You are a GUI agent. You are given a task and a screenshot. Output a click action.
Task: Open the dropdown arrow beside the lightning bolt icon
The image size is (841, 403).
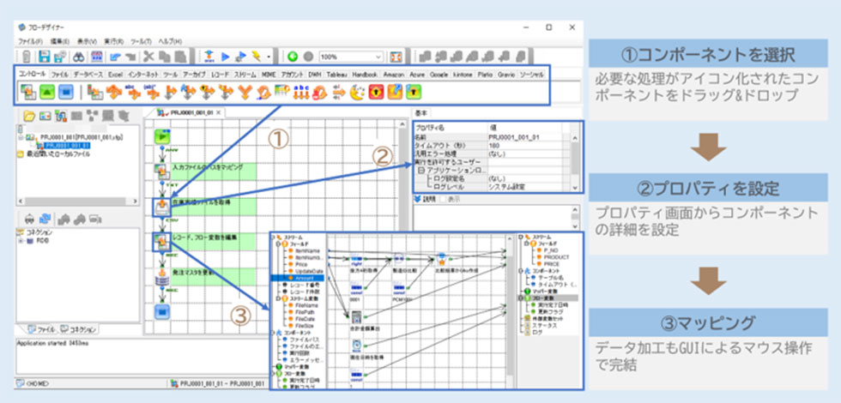268,57
